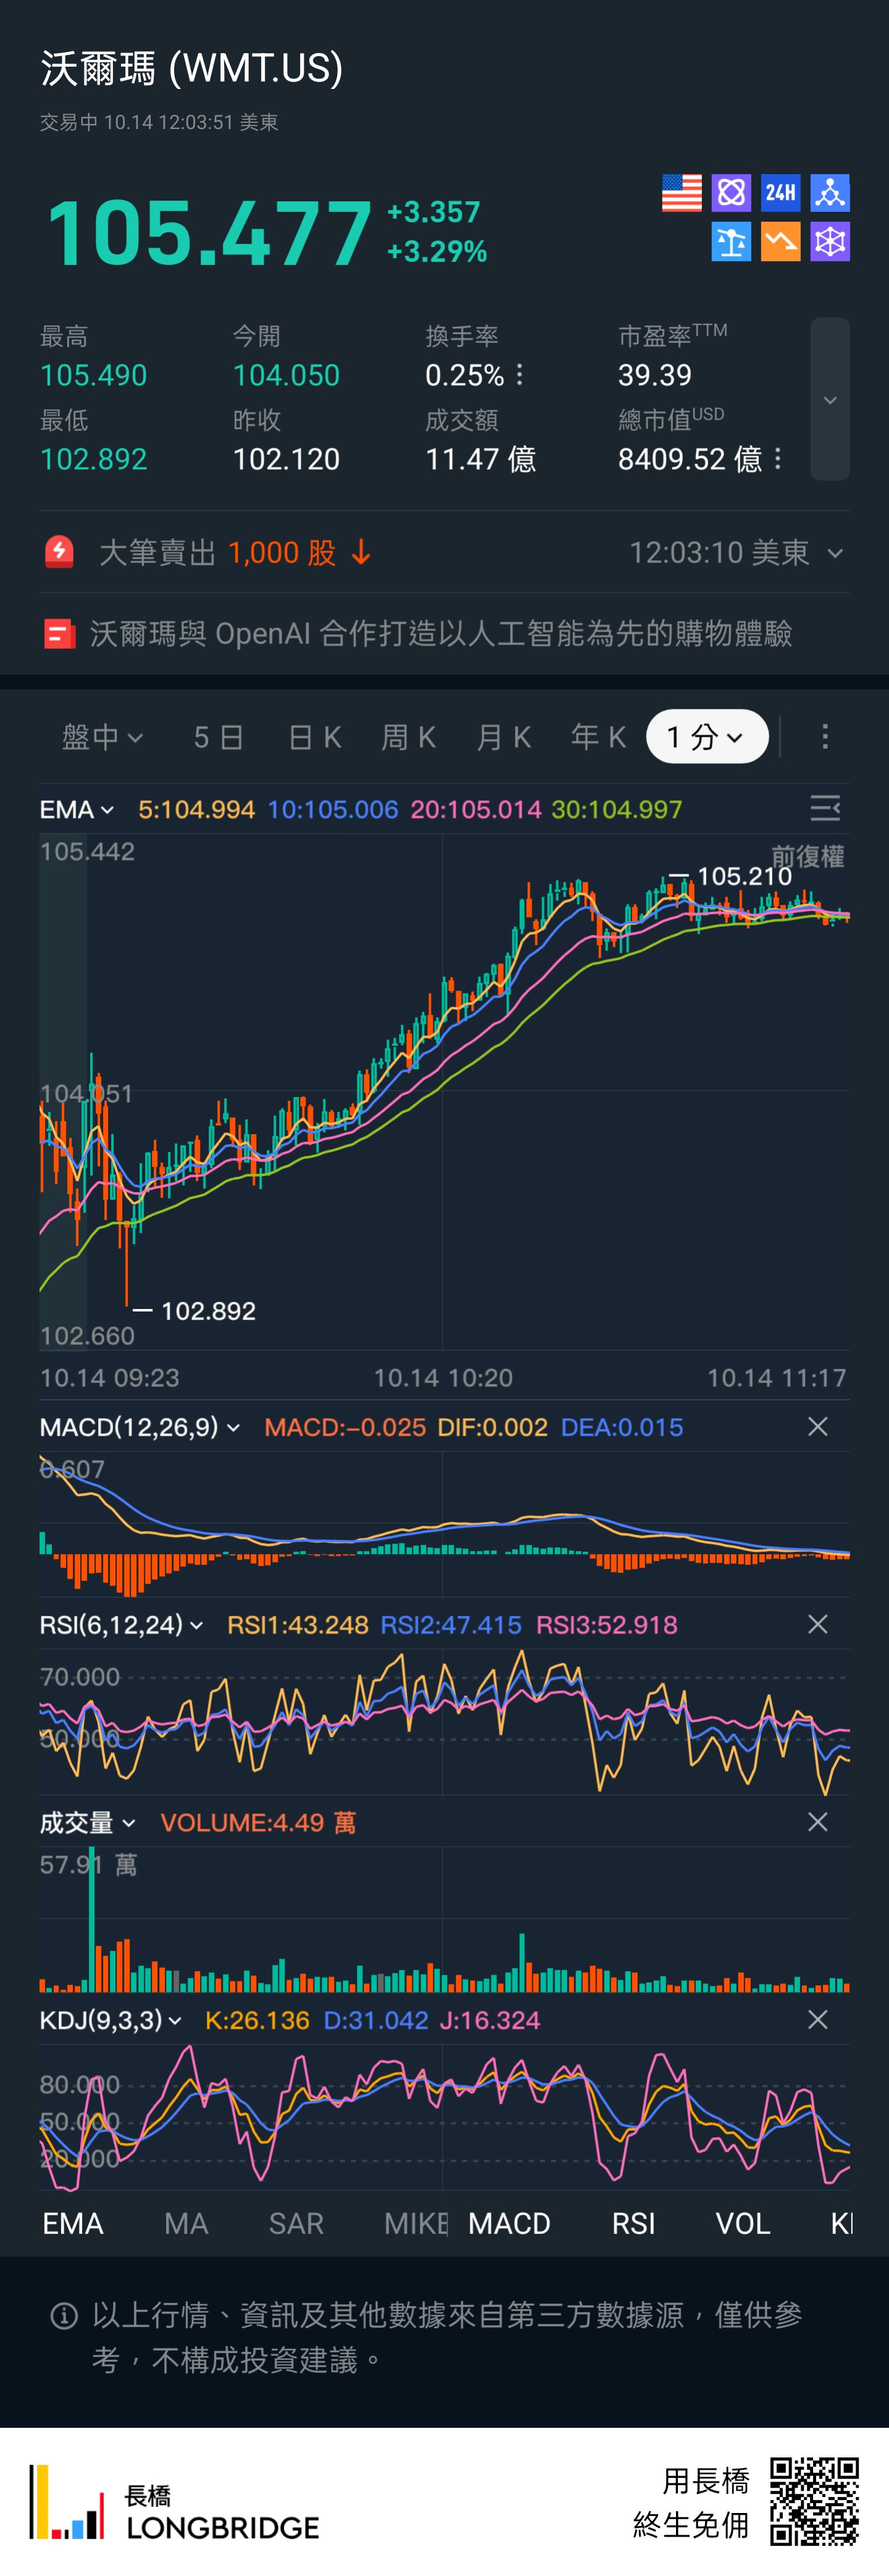Close the RSI indicator panel
This screenshot has height=2576, width=889.
(x=817, y=1624)
